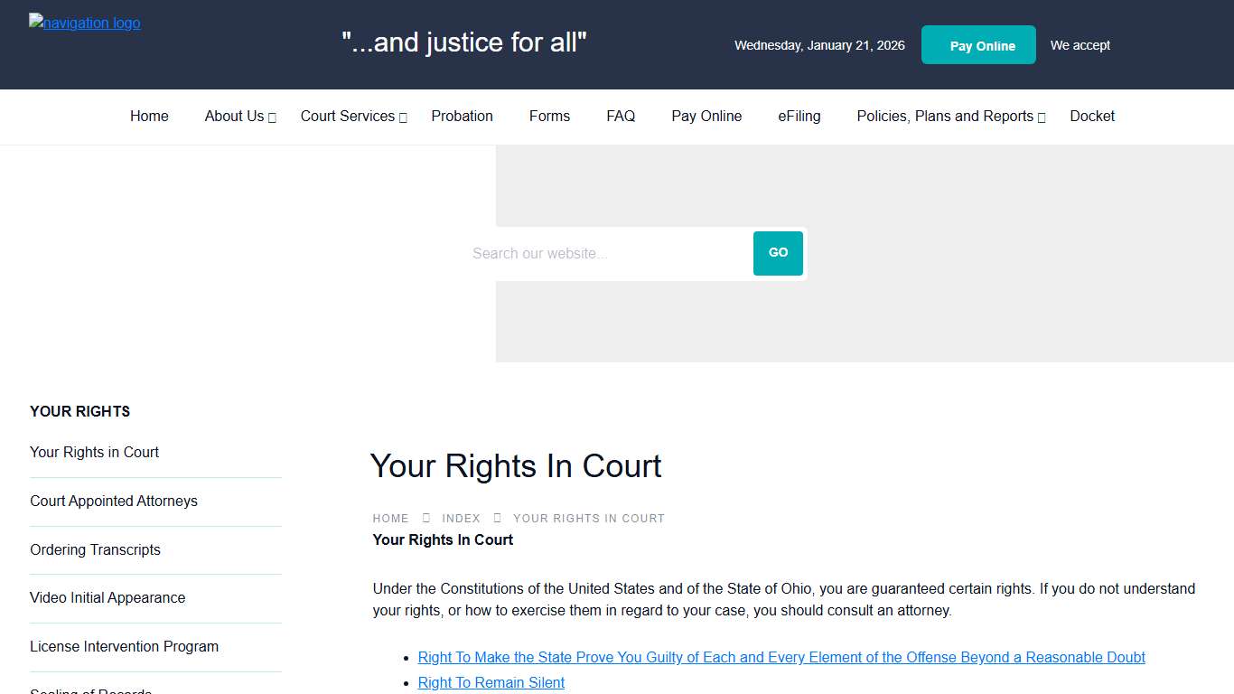Select Home in the navigation bar
Viewport: 1234px width, 694px height.
click(149, 116)
